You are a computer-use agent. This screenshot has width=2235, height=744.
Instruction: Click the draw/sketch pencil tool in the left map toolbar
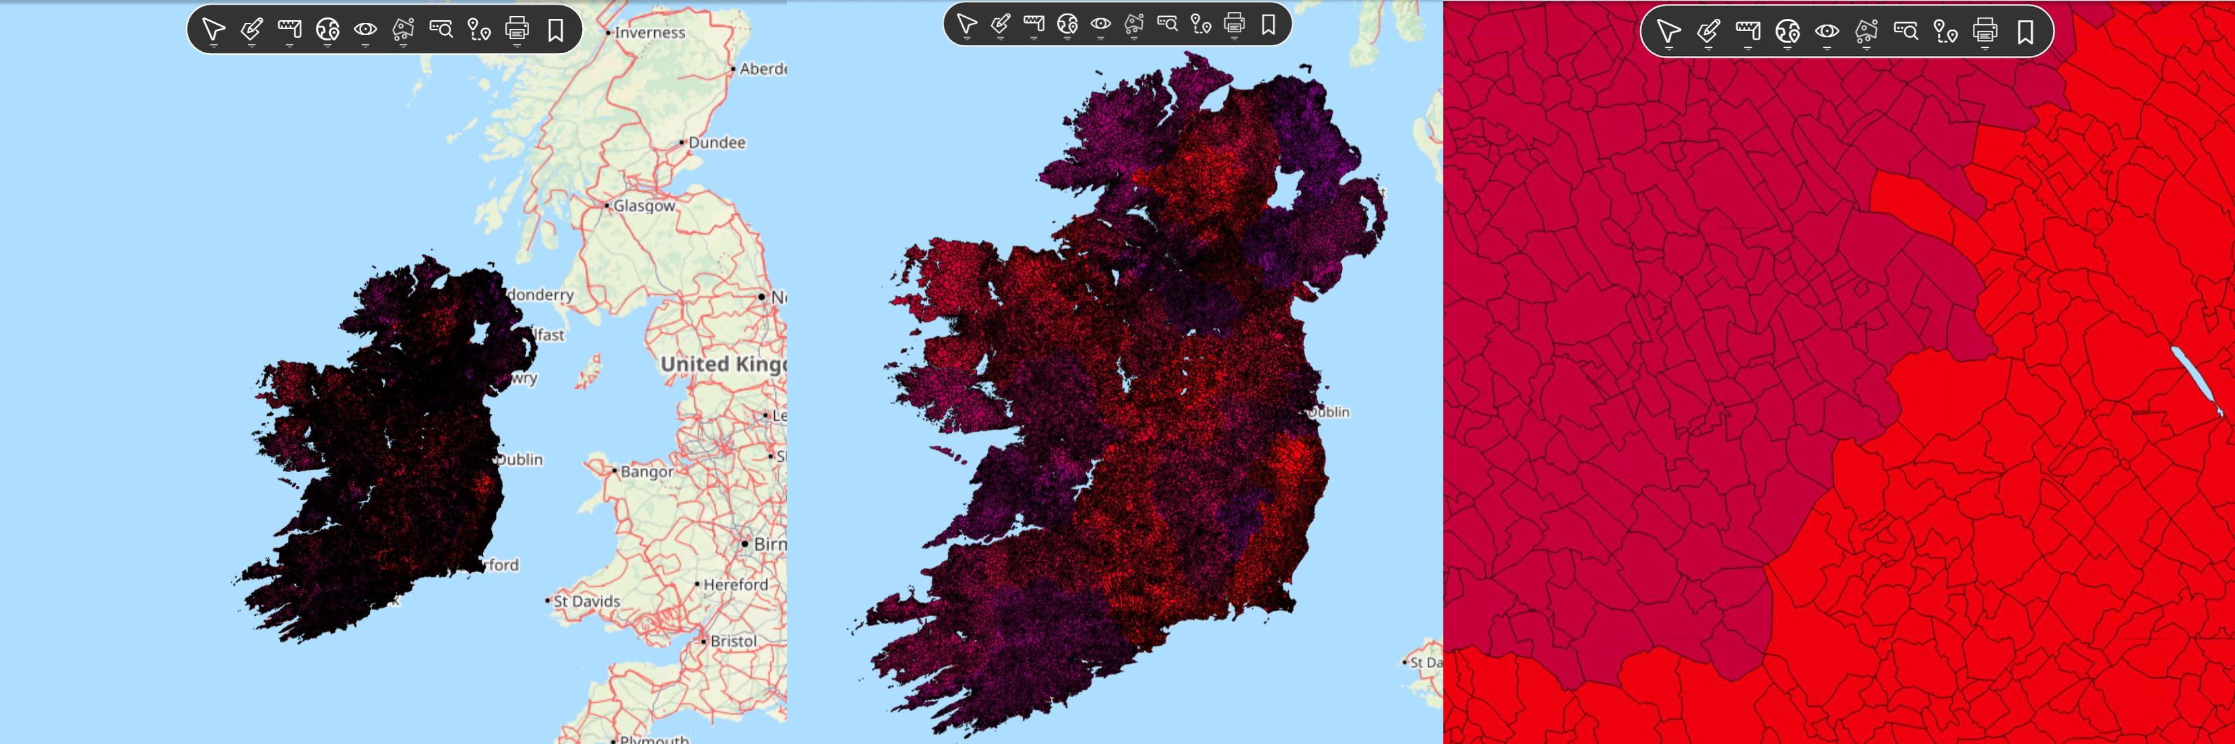click(251, 30)
